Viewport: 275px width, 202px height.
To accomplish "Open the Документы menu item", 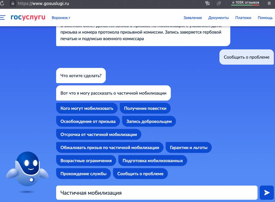I will 218,18.
